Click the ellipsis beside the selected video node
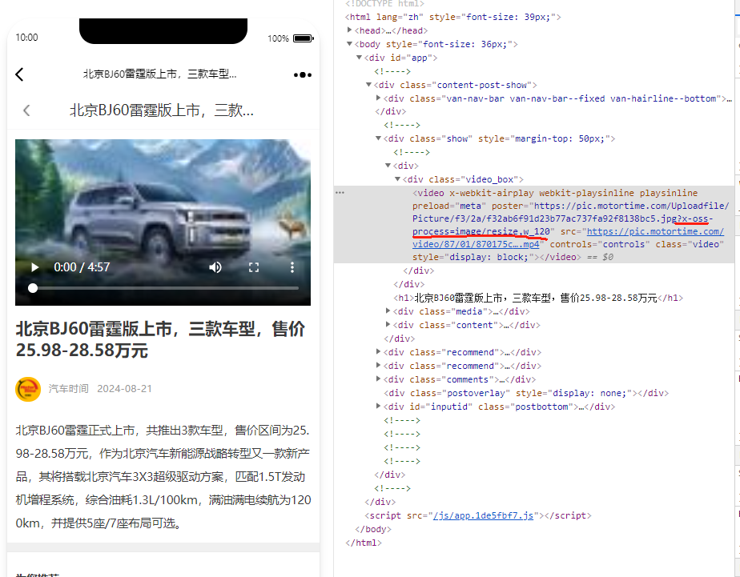Viewport: 740px width, 577px height. pos(340,193)
